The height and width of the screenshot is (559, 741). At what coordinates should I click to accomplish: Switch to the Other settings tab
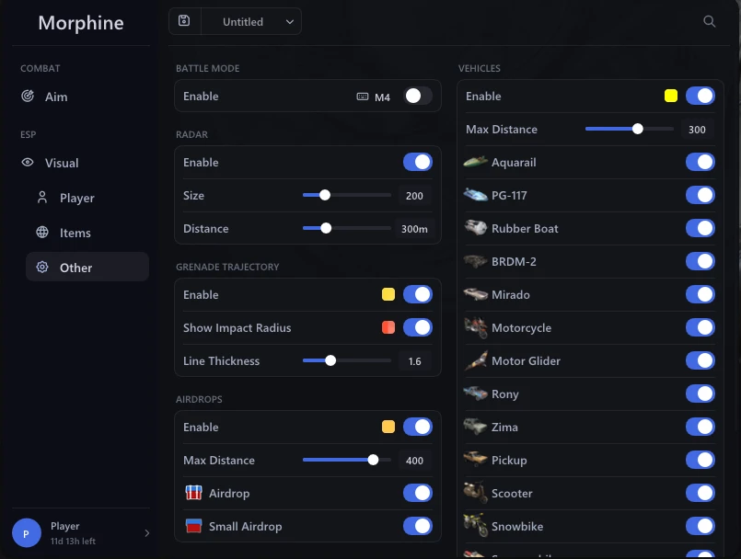87,268
